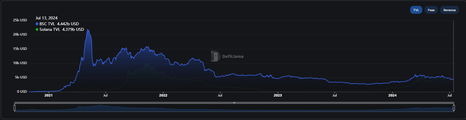Screen dimensions: 466x120
Task: Click the DefiLlama watermark text
Action: click(233, 56)
